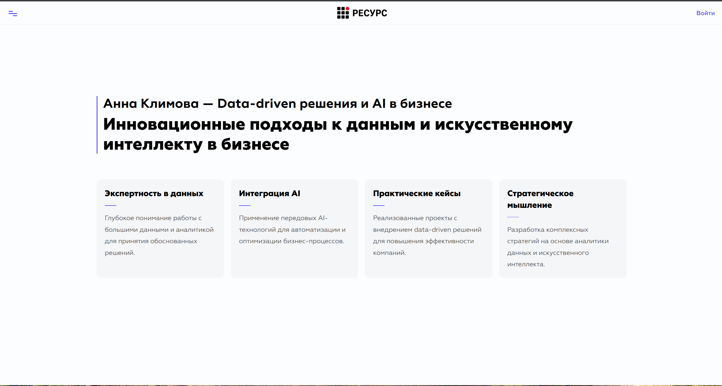Click the divider line under Стратегическое мышление
This screenshot has width=722, height=386.
(513, 217)
